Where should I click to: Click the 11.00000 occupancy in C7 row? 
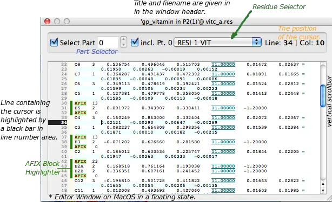[223, 74]
